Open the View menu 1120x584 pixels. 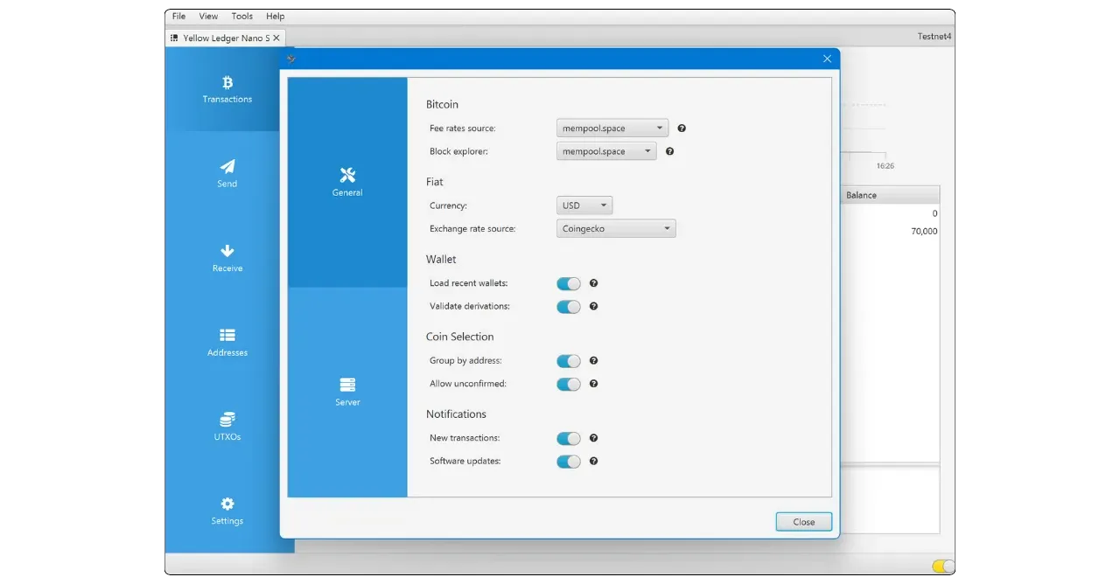tap(208, 17)
